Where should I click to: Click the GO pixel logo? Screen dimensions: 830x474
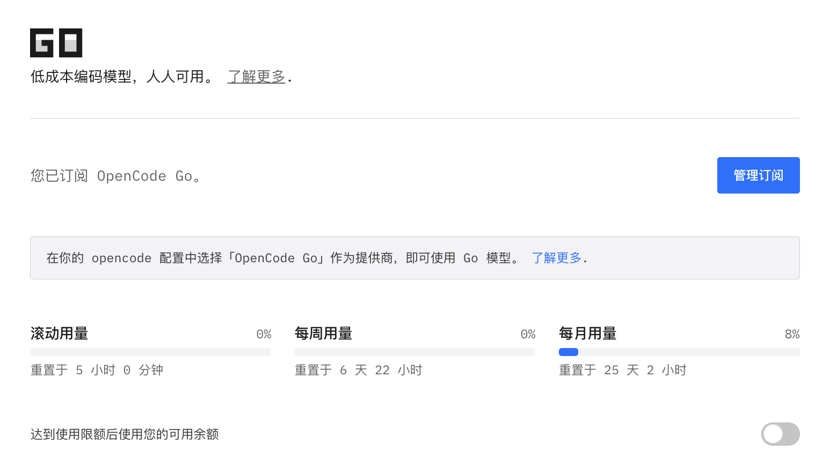pyautogui.click(x=56, y=43)
